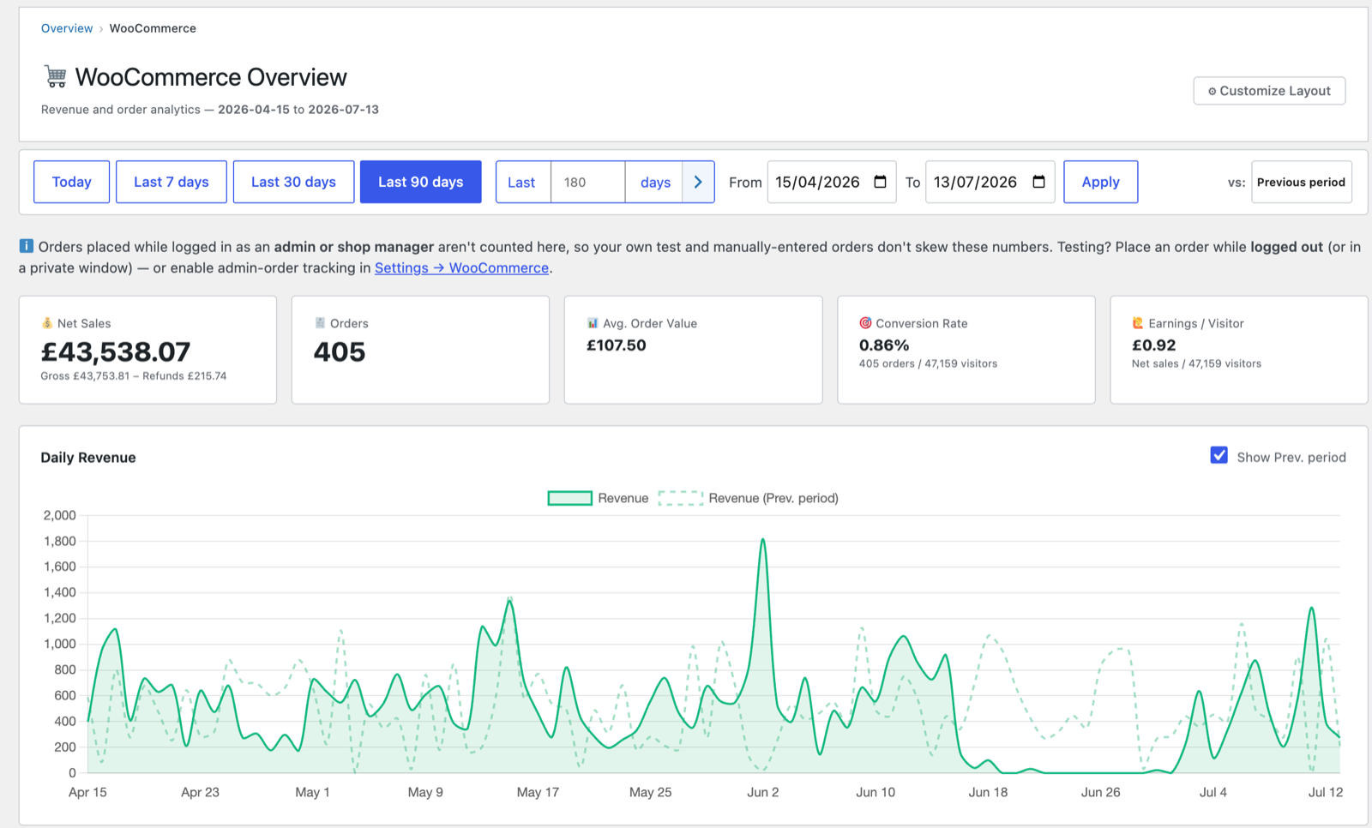This screenshot has width=1372, height=828.
Task: Click the May 17 x-axis label
Action: tap(538, 792)
